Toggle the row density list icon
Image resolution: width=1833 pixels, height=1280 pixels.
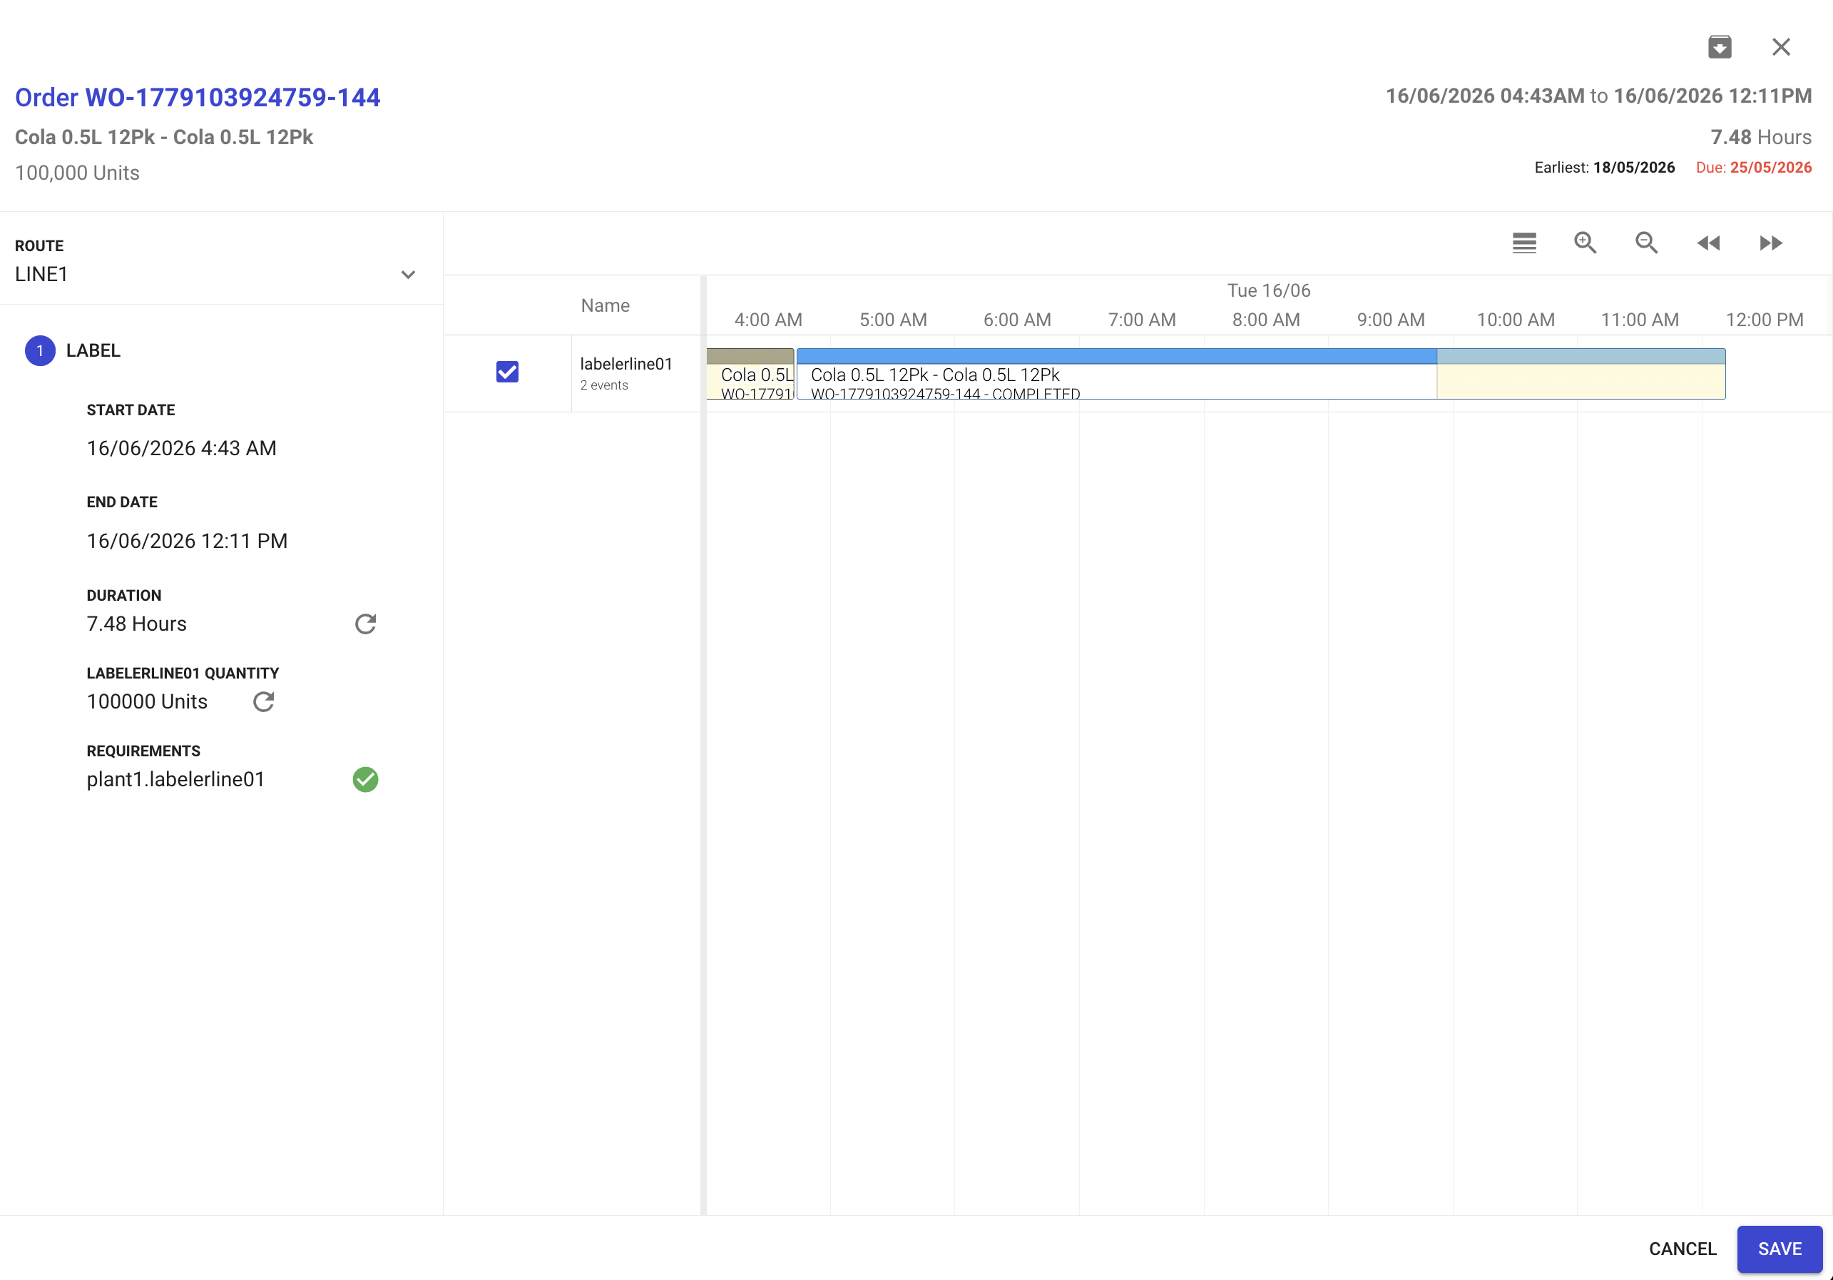[1524, 243]
